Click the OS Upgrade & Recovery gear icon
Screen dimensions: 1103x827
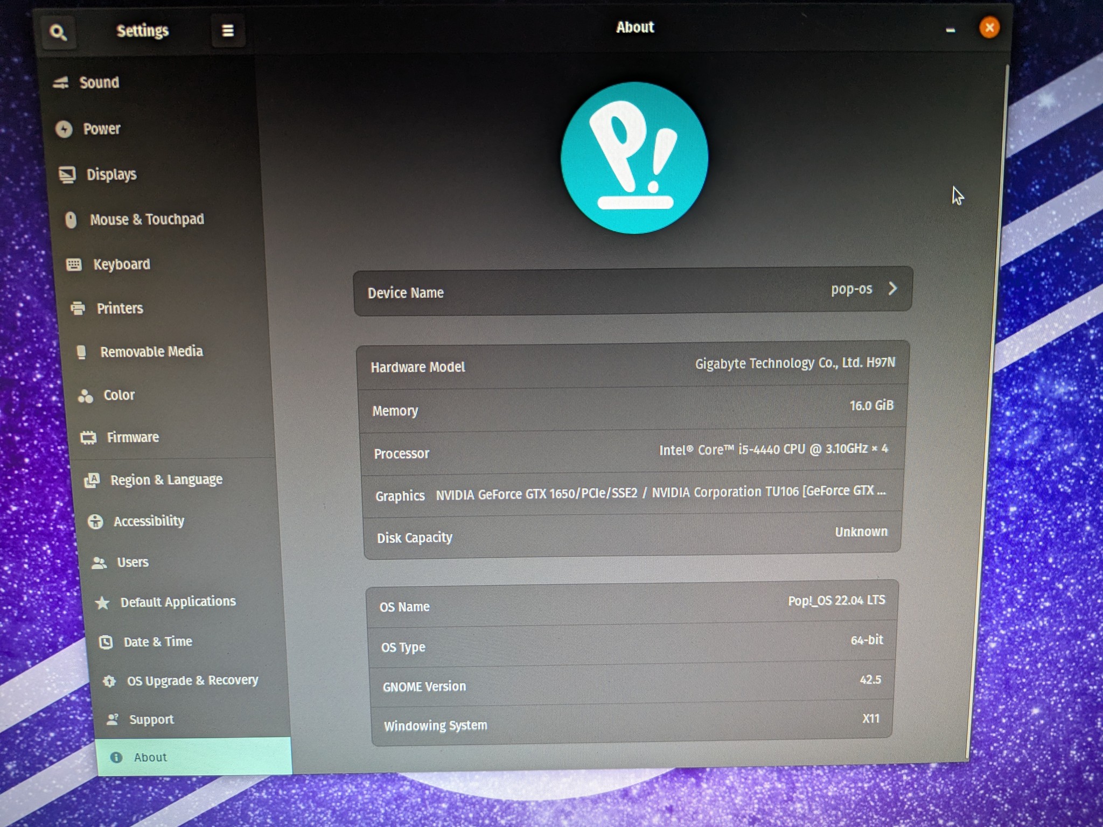click(109, 681)
